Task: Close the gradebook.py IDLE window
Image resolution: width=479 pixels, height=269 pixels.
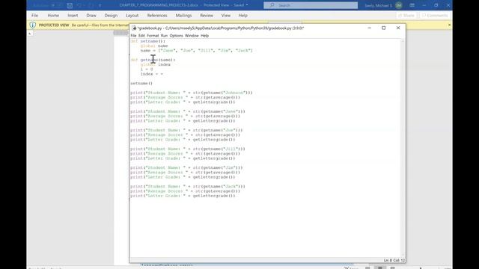Action: pyautogui.click(x=398, y=28)
